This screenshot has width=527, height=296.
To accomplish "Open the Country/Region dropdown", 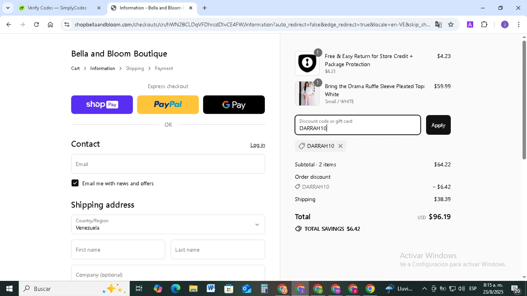I will [168, 224].
